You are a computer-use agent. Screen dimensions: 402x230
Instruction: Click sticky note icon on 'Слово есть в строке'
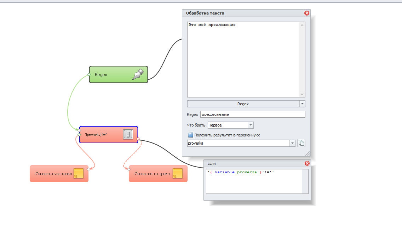pos(79,174)
